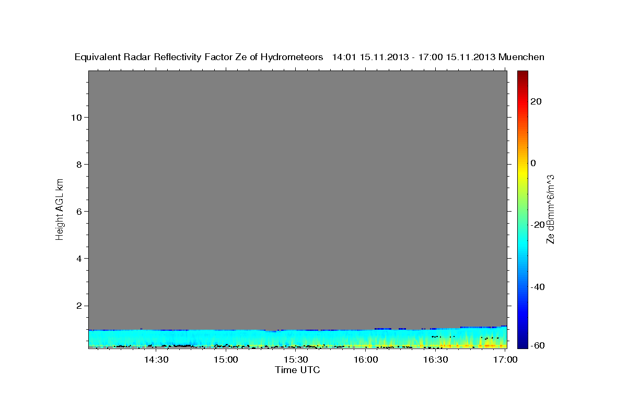This screenshot has height=418, width=627.
Task: Click the colorbar label 20
Action: pyautogui.click(x=537, y=101)
